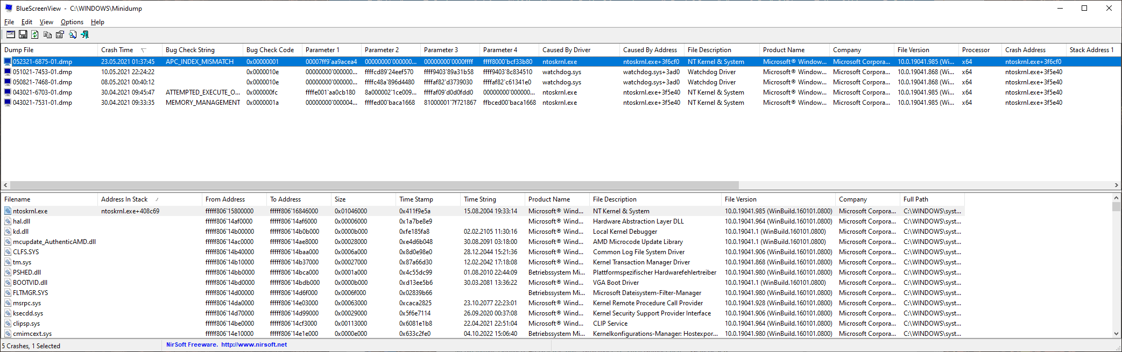Click the Save floppy-disk toolbar icon
The width and height of the screenshot is (1122, 352).
coord(23,34)
